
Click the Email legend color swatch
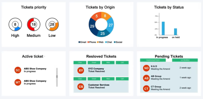pos(79,42)
